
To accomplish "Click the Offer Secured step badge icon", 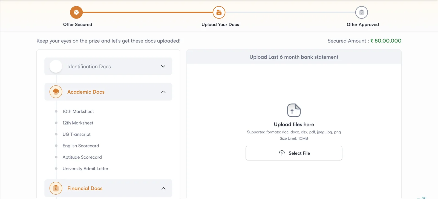I will pyautogui.click(x=76, y=12).
